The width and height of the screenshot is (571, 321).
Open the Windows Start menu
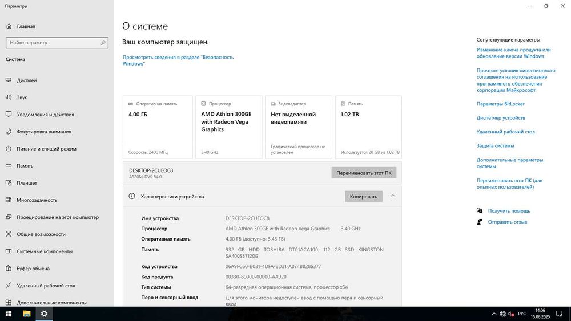click(9, 314)
